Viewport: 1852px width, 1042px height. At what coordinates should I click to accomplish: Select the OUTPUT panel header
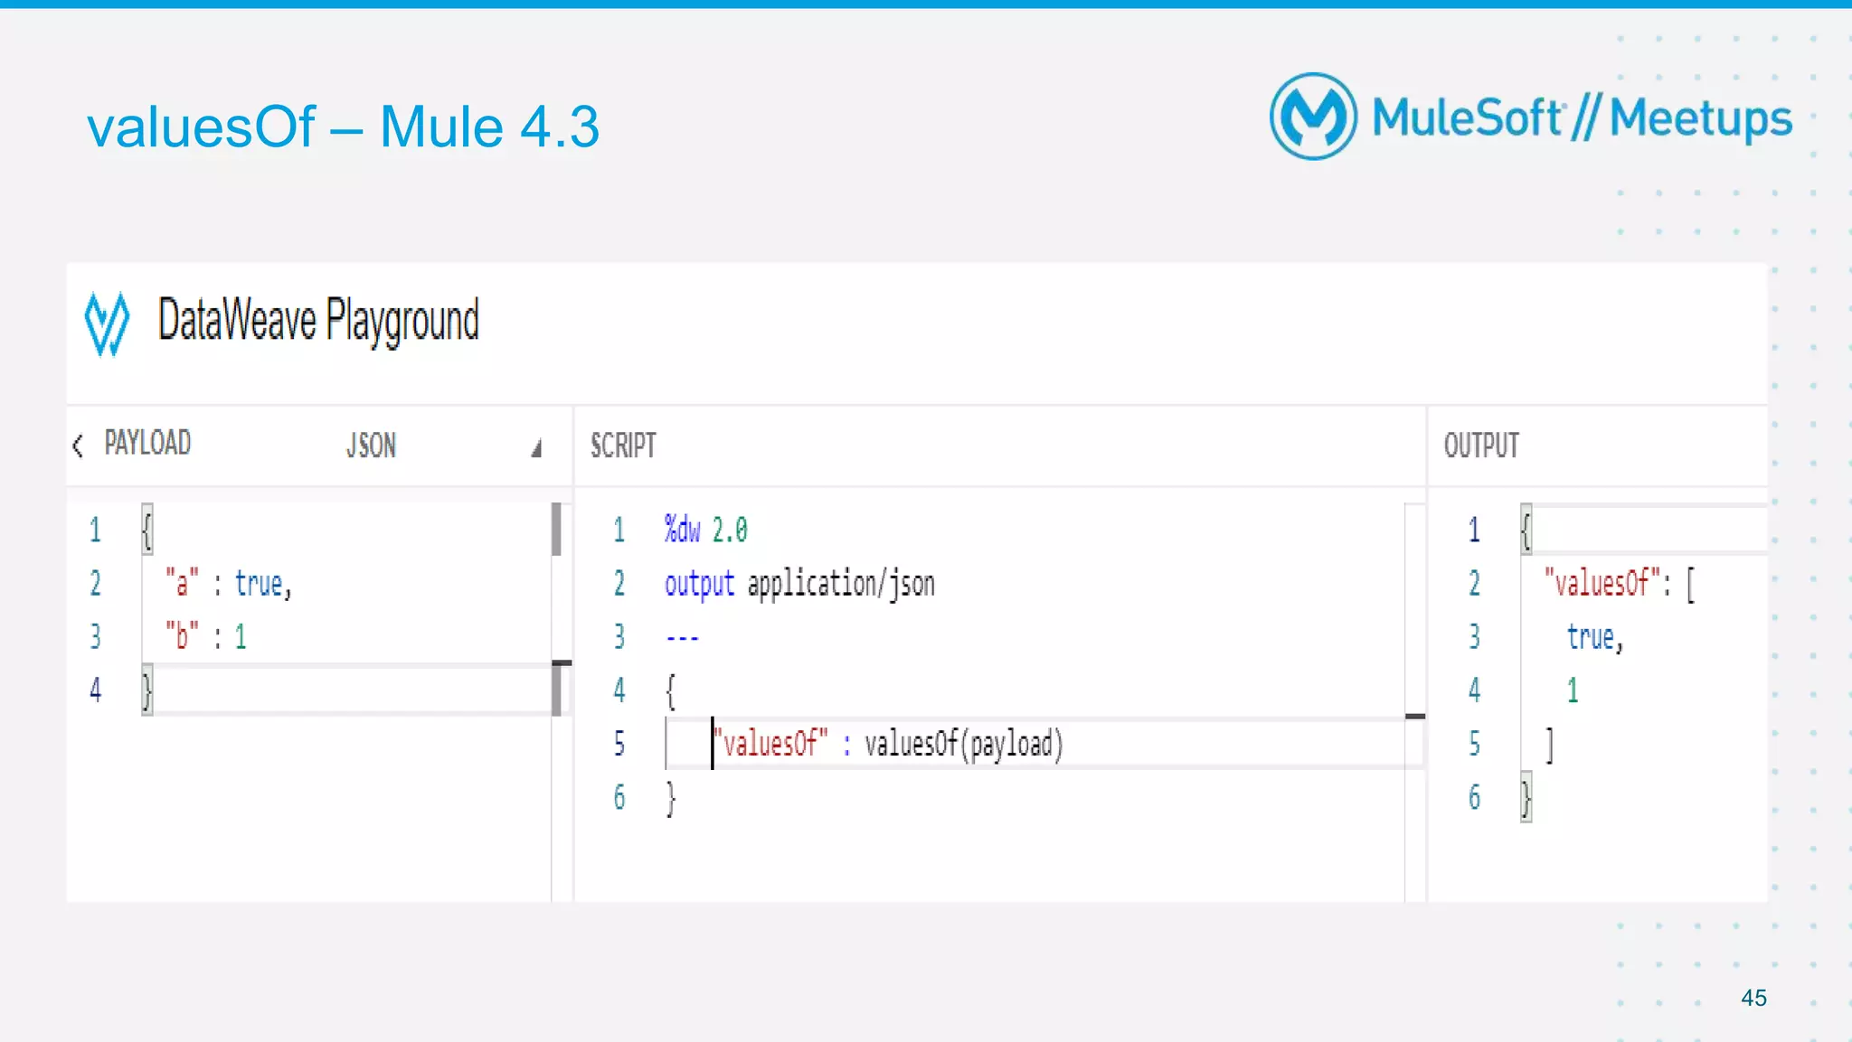(x=1481, y=446)
